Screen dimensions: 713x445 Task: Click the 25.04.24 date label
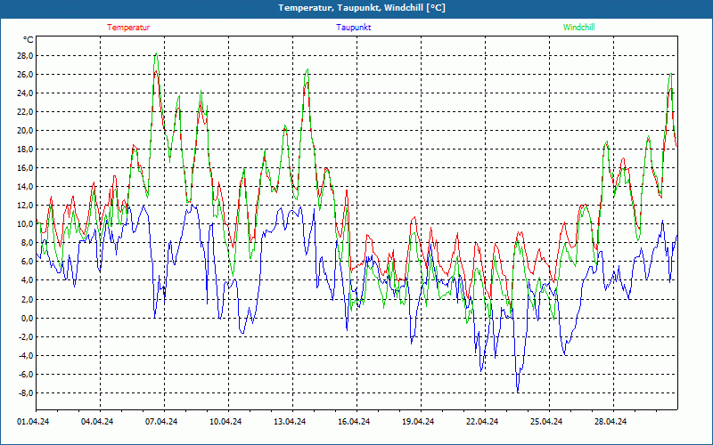tap(546, 422)
